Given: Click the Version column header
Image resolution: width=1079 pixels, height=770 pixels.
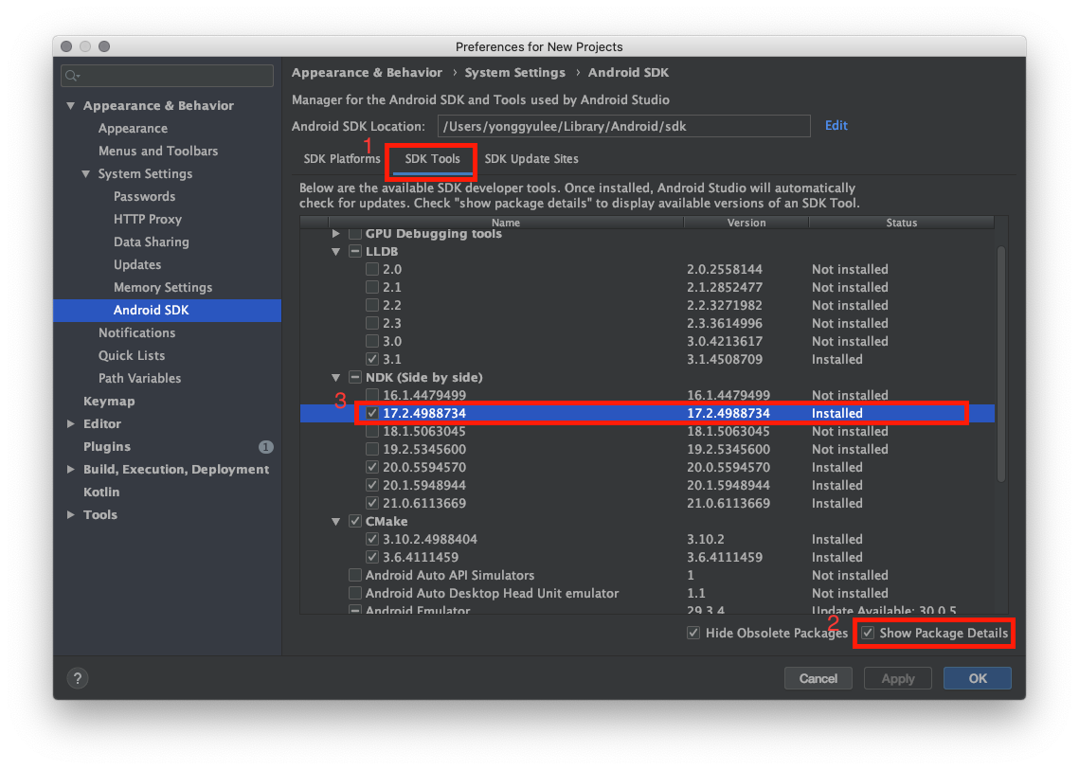Looking at the screenshot, I should point(746,223).
